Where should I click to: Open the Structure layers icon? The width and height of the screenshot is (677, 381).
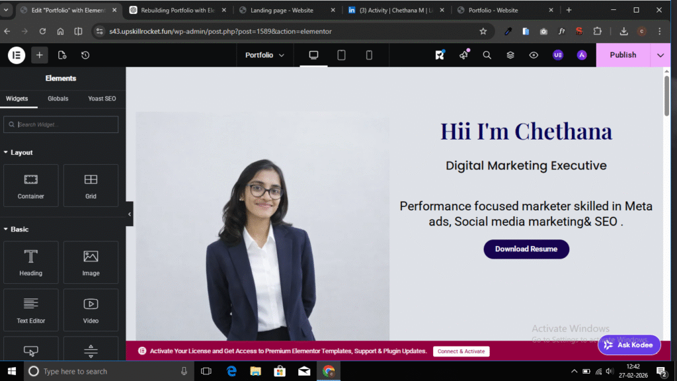[510, 55]
